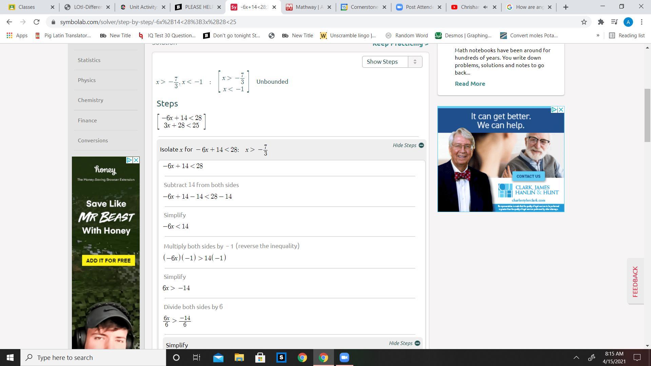The width and height of the screenshot is (651, 366).
Task: Mute the YouTube tab speaker icon
Action: (x=485, y=7)
